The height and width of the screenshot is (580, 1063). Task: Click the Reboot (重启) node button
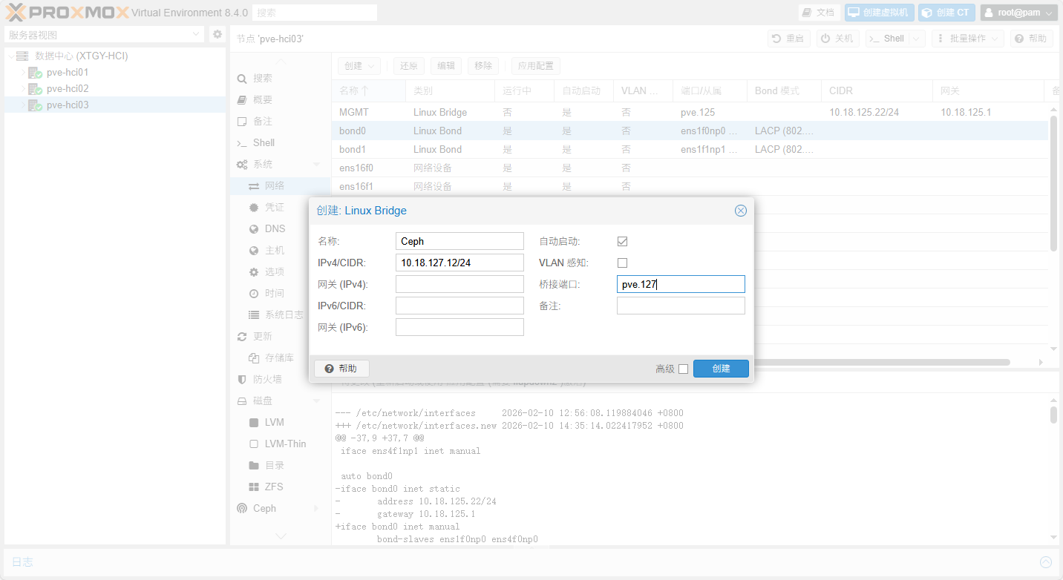[x=788, y=39]
